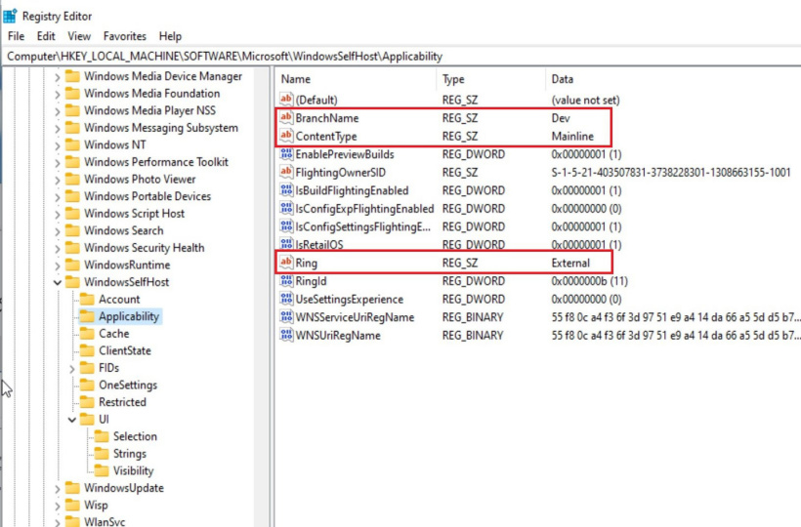
Task: Collapse the UI key node
Action: tap(72, 420)
